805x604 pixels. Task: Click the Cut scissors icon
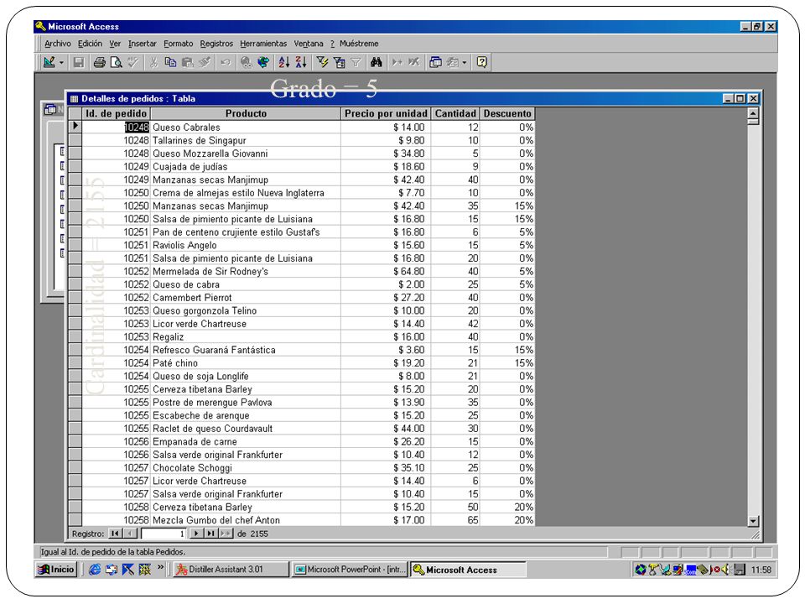153,63
